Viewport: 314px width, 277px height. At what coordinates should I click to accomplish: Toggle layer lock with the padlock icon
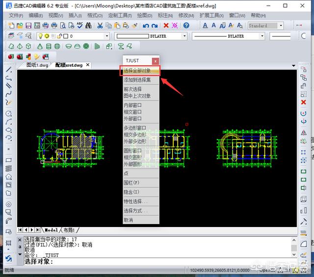(x=59, y=36)
